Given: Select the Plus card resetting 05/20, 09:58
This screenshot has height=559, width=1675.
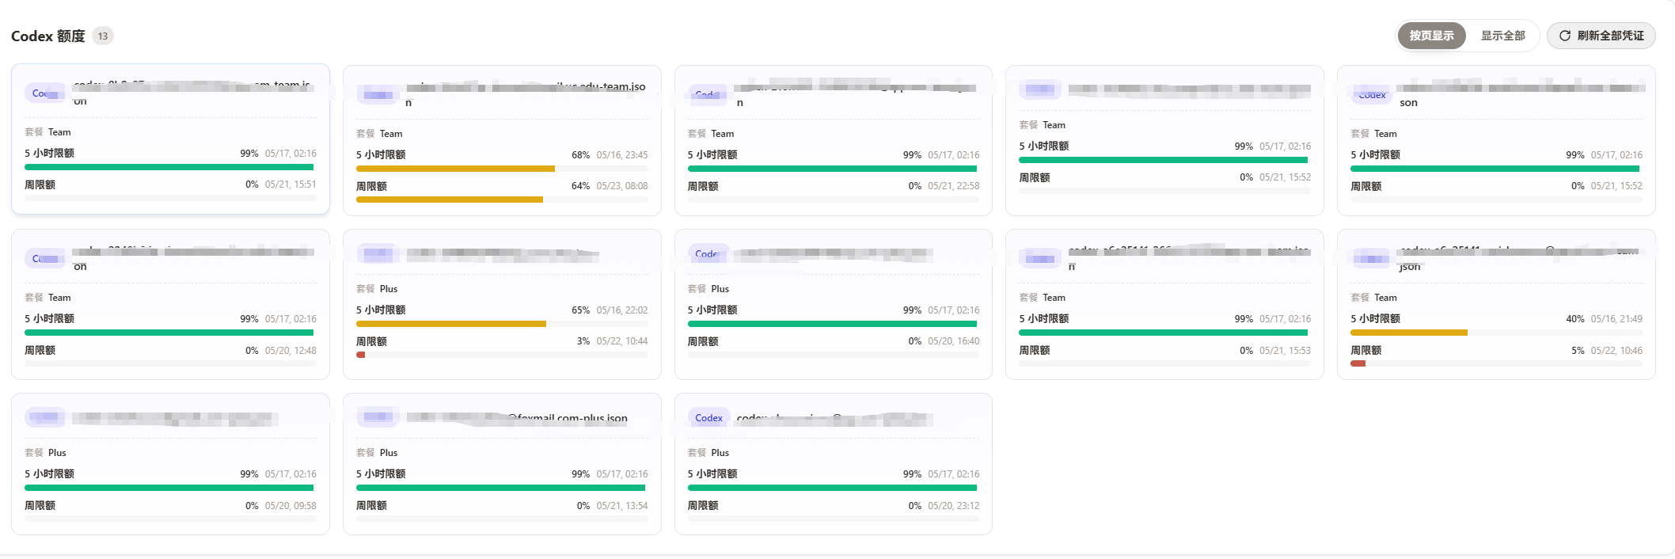Looking at the screenshot, I should tap(170, 464).
